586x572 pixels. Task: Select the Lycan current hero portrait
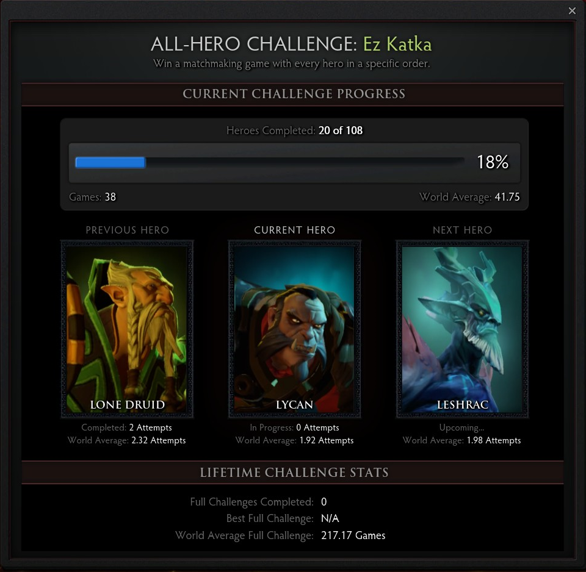294,329
